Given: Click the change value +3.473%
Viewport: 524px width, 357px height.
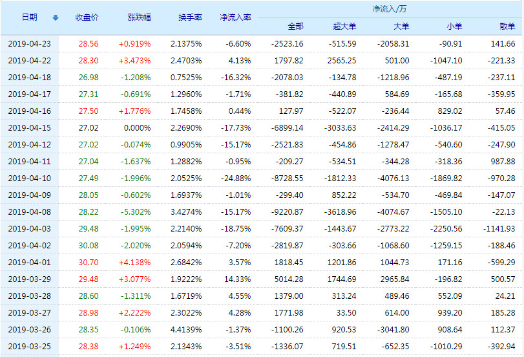Looking at the screenshot, I should [134, 61].
